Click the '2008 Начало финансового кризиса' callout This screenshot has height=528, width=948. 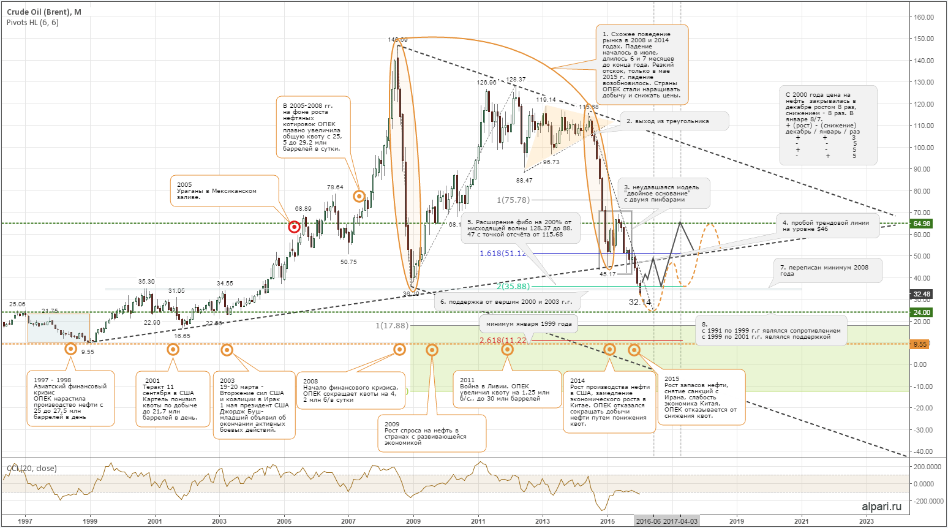351,390
